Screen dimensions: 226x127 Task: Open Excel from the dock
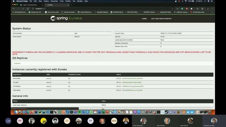103,112
